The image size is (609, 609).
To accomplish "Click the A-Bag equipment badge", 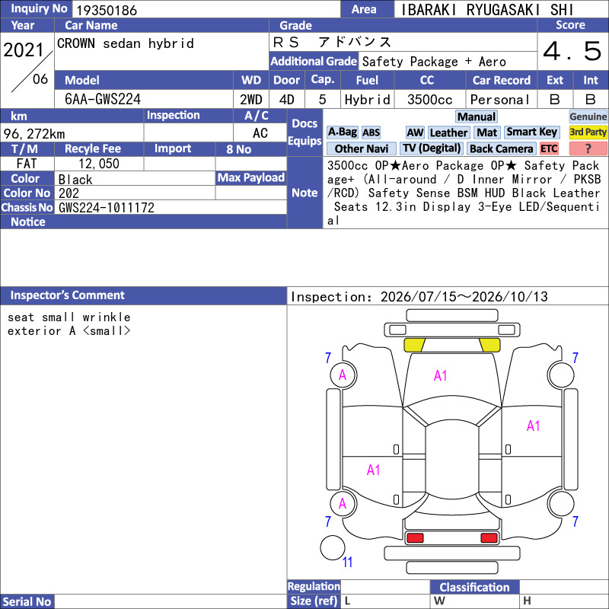I will [342, 132].
